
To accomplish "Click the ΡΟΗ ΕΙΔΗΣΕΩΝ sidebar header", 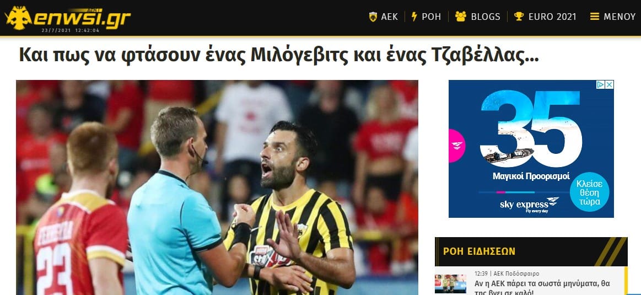I will (x=531, y=251).
